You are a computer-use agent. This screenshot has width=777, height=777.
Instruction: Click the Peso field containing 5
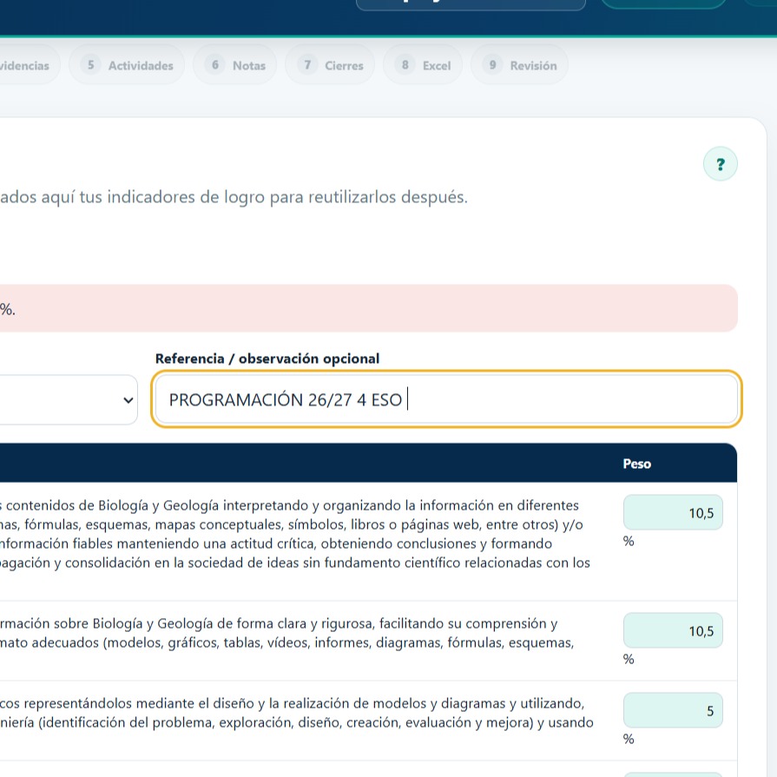673,710
